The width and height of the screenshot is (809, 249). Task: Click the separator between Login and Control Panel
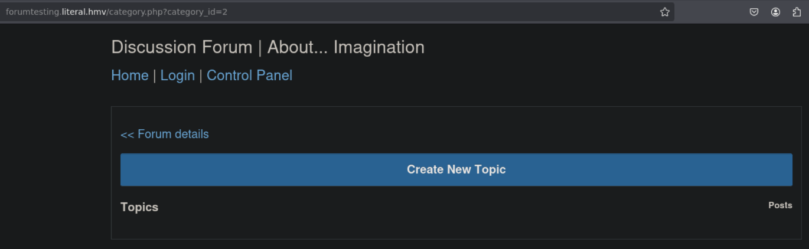[x=201, y=76]
